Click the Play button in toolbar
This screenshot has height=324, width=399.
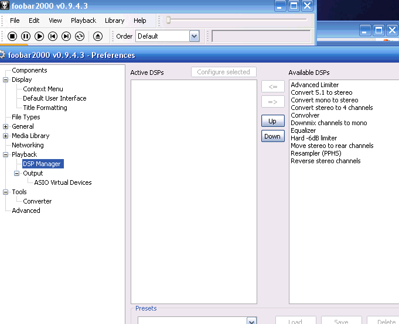coord(39,36)
